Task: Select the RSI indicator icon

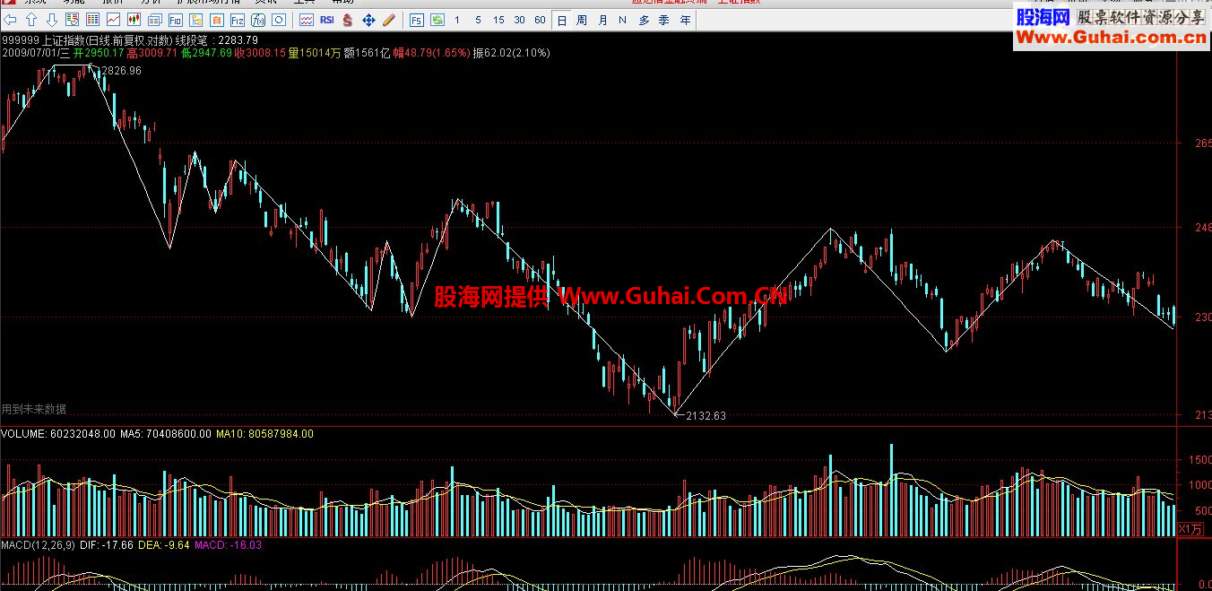Action: pos(327,19)
